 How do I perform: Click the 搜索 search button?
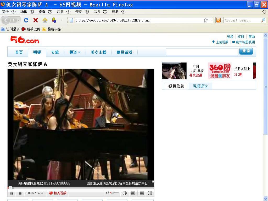click(246, 51)
